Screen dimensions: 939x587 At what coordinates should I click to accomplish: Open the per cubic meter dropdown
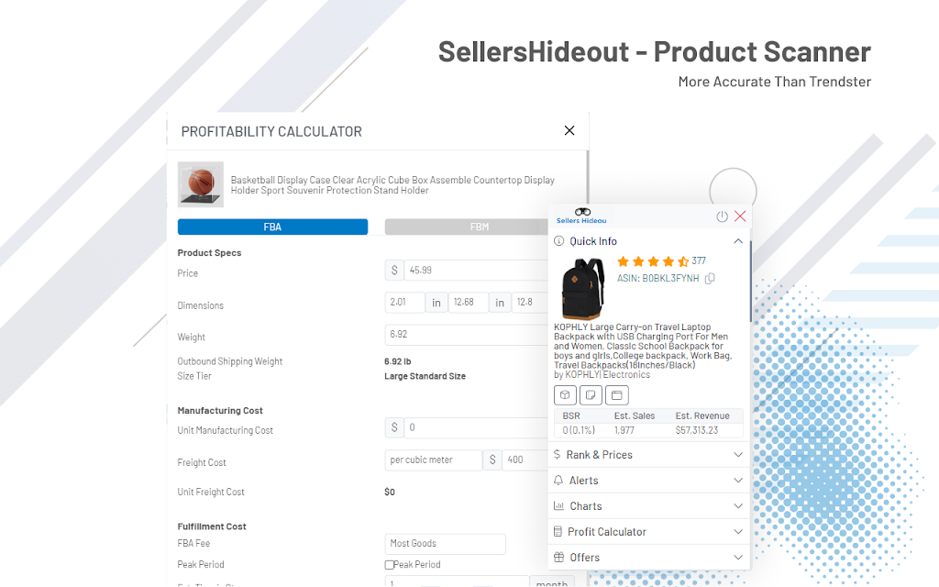pyautogui.click(x=434, y=460)
